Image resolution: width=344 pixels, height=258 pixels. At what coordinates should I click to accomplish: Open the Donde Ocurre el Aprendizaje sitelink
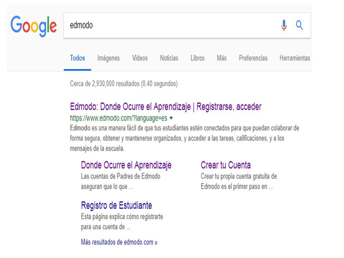(126, 165)
